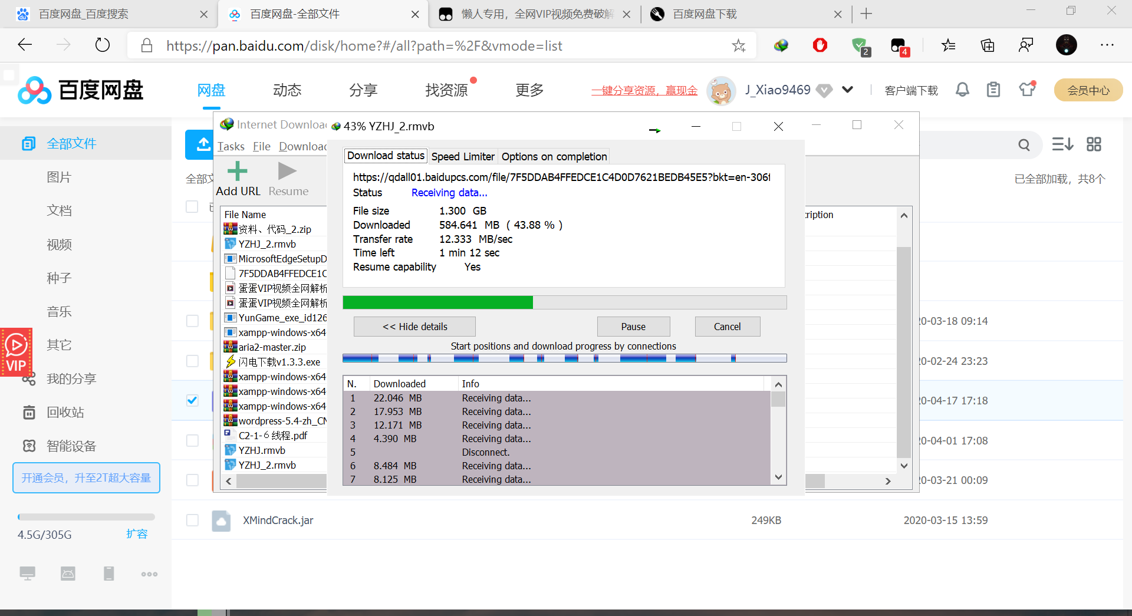Screen dimensions: 1132x616
Task: Switch to Speed Limiter tab
Action: [x=463, y=156]
